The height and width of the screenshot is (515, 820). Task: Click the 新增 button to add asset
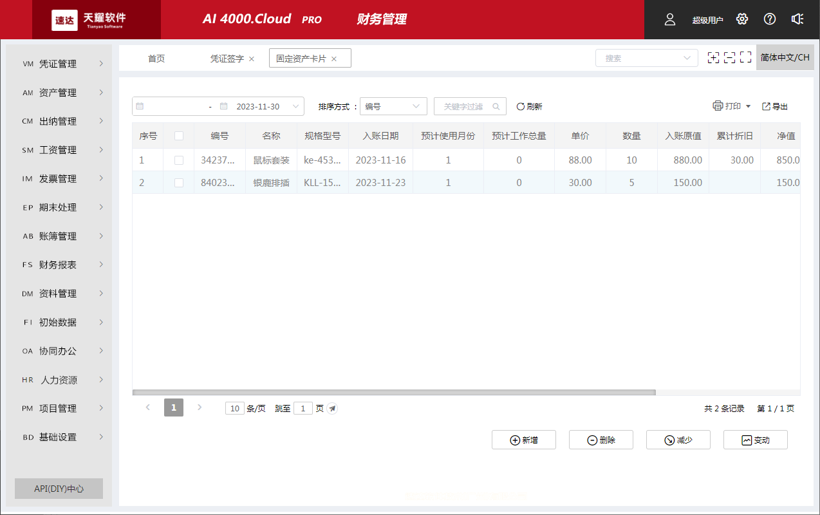[523, 440]
